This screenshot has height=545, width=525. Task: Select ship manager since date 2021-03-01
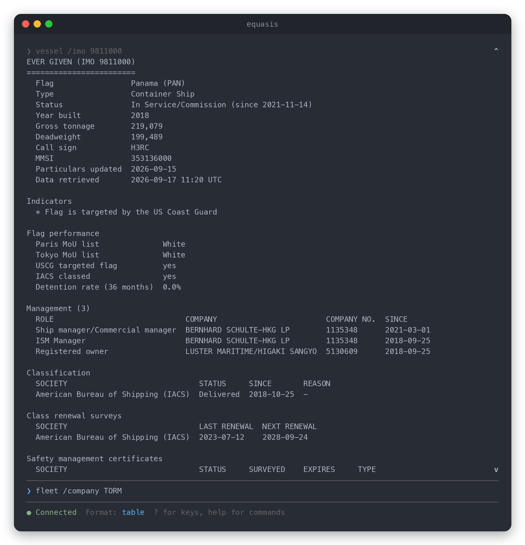408,330
